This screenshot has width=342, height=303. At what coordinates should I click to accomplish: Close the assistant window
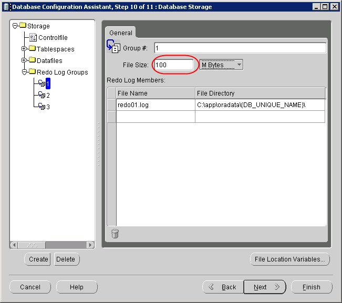pos(334,7)
